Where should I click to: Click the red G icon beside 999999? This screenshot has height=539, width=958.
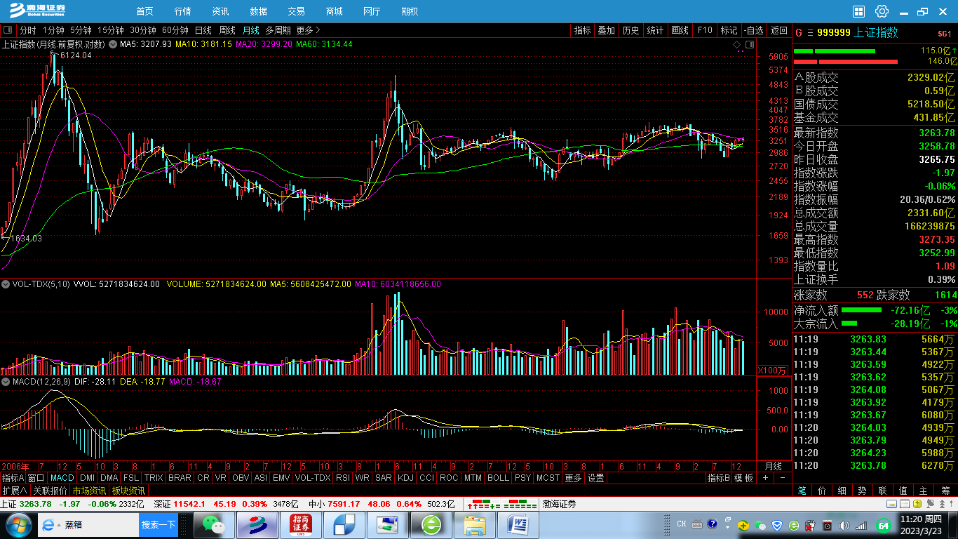799,33
